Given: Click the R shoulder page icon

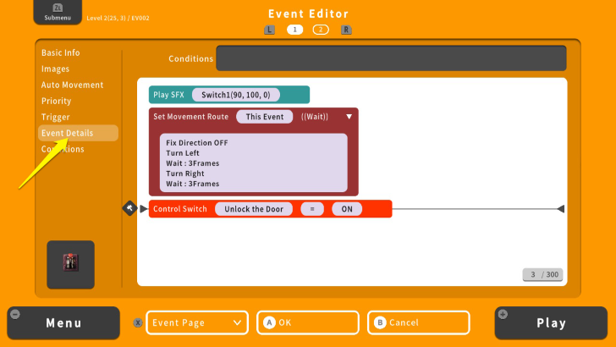Looking at the screenshot, I should [x=346, y=30].
